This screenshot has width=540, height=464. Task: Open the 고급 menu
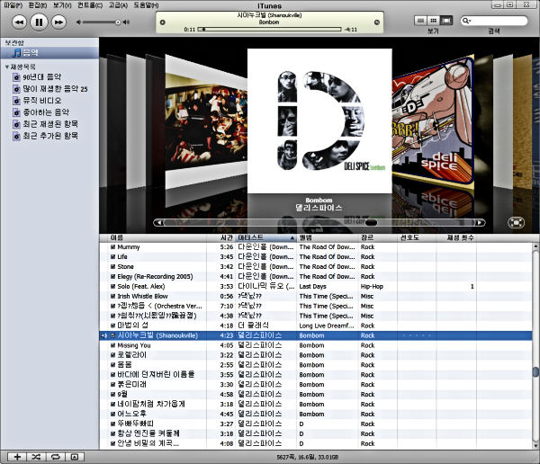tap(118, 5)
